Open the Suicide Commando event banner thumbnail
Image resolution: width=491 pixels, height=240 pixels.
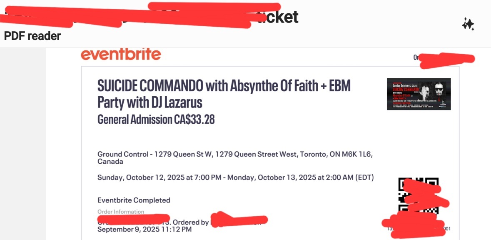pos(419,94)
